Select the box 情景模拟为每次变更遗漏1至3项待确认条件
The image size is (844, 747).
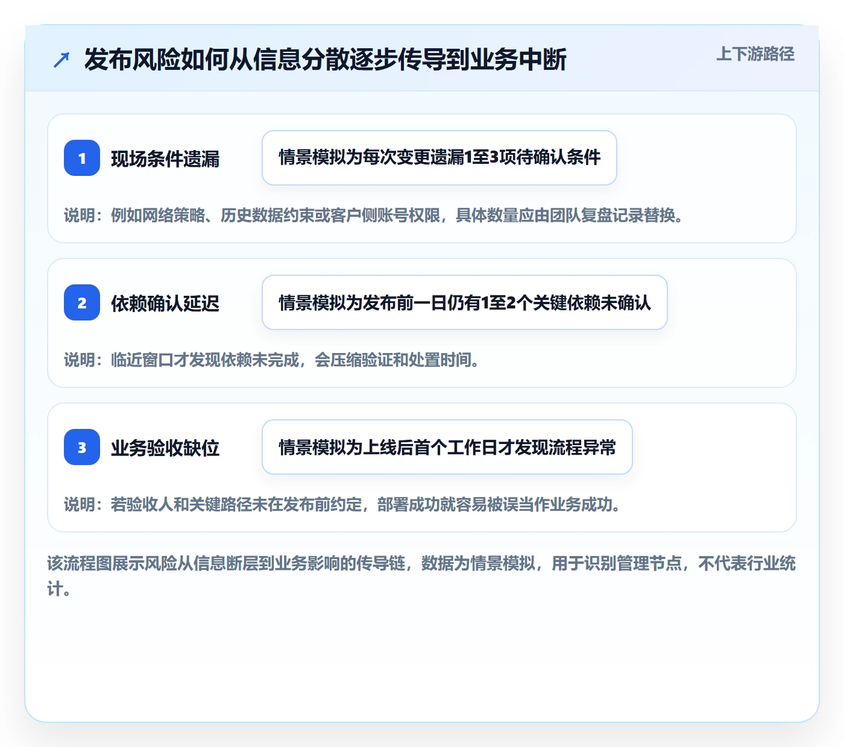[439, 158]
